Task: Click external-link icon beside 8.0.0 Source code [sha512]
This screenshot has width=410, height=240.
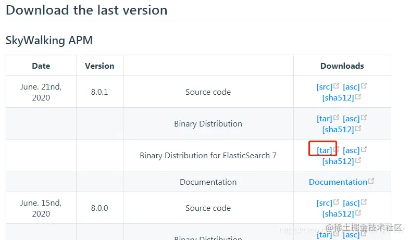Action: [358, 212]
